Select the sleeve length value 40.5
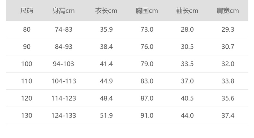This screenshot has width=254, height=138. pos(187,98)
